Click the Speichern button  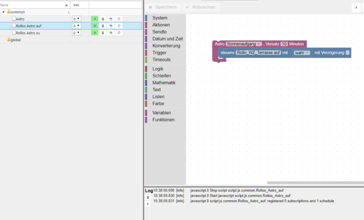point(163,7)
